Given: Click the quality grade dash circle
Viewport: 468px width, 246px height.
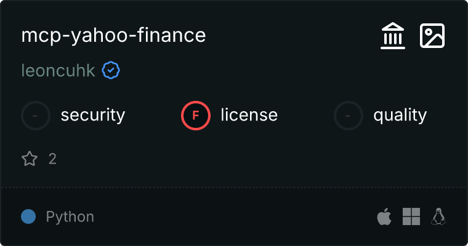Looking at the screenshot, I should [349, 115].
